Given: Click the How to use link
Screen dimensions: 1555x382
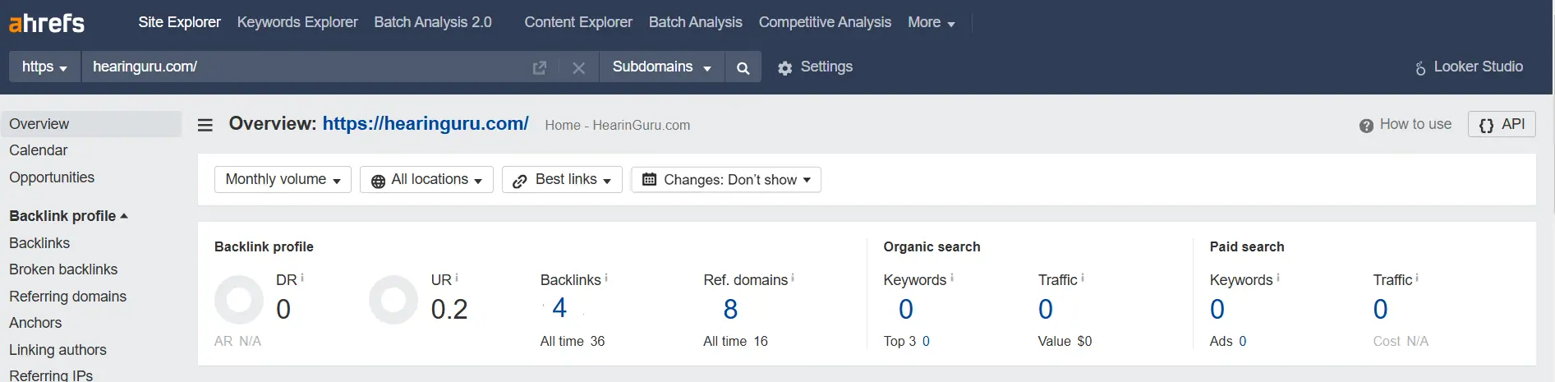Looking at the screenshot, I should (x=1415, y=124).
